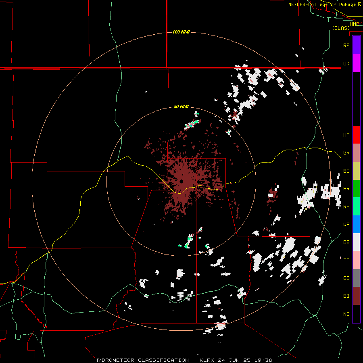This screenshot has height=363, width=363.
Task: Select the gray GC legend swatch
Action: pyautogui.click(x=356, y=278)
